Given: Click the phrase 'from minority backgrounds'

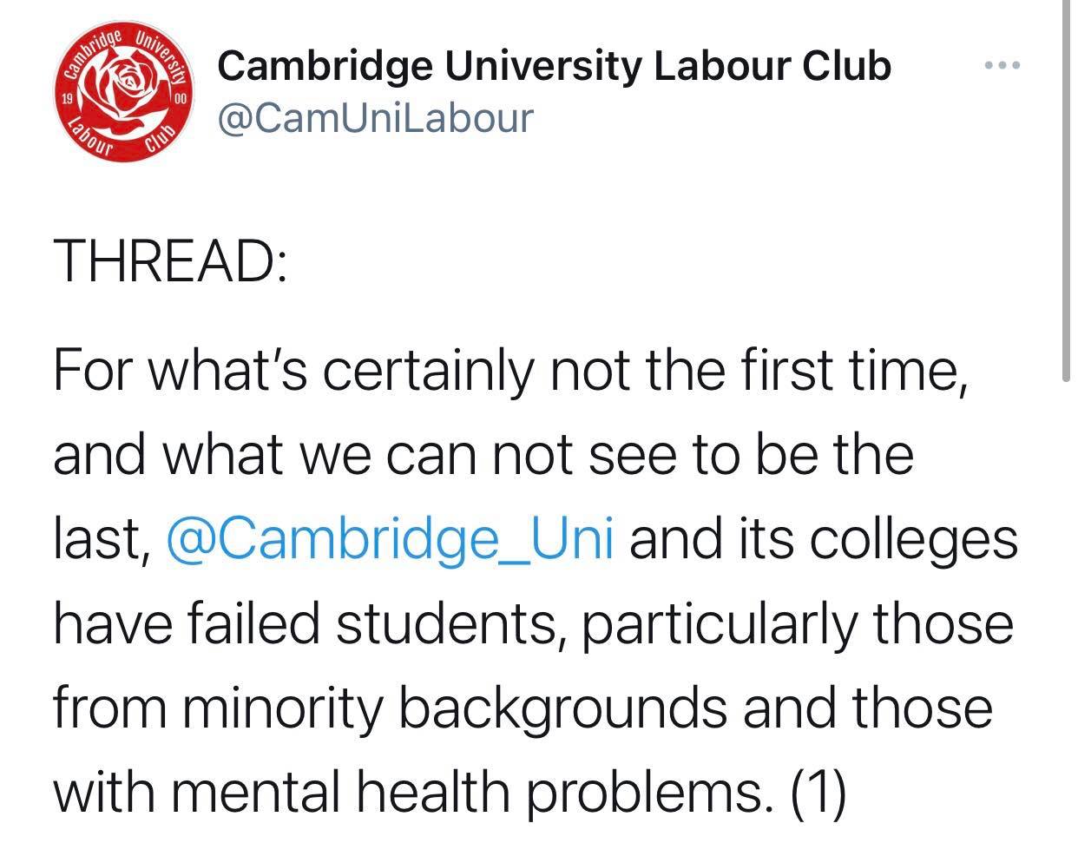Looking at the screenshot, I should tap(391, 708).
